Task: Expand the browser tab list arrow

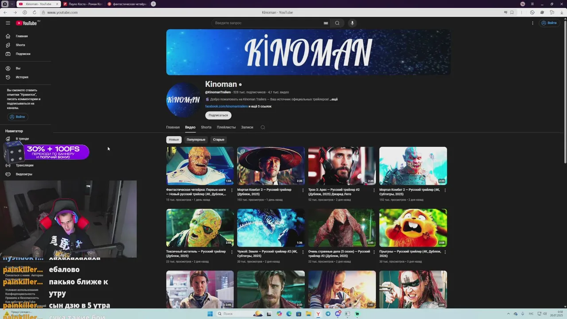Action: pyautogui.click(x=12, y=4)
